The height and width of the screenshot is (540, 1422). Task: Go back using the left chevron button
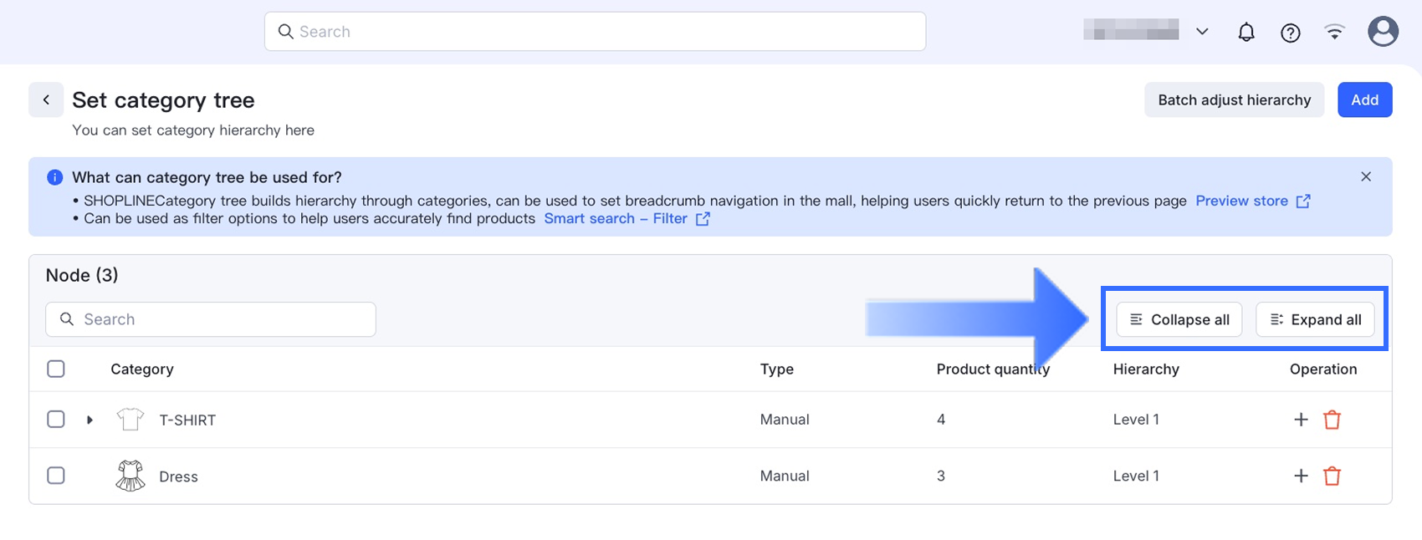46,100
